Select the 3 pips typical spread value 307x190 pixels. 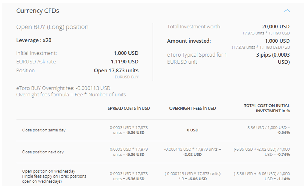tap(273, 58)
